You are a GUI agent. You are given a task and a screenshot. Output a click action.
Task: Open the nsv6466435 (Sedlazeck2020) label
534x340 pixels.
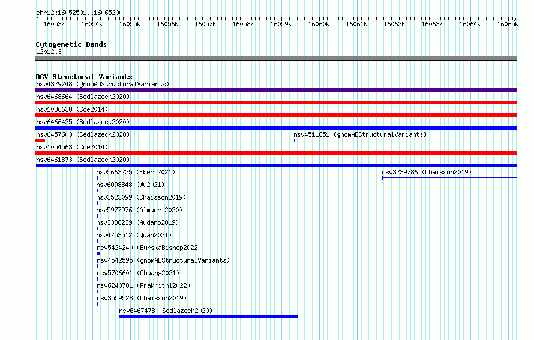(x=83, y=122)
